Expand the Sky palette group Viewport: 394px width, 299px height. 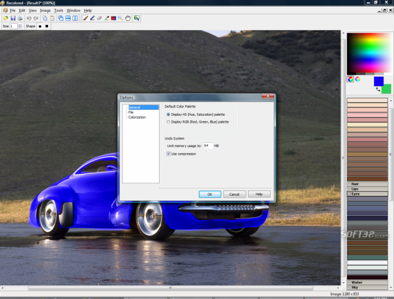coord(349,287)
